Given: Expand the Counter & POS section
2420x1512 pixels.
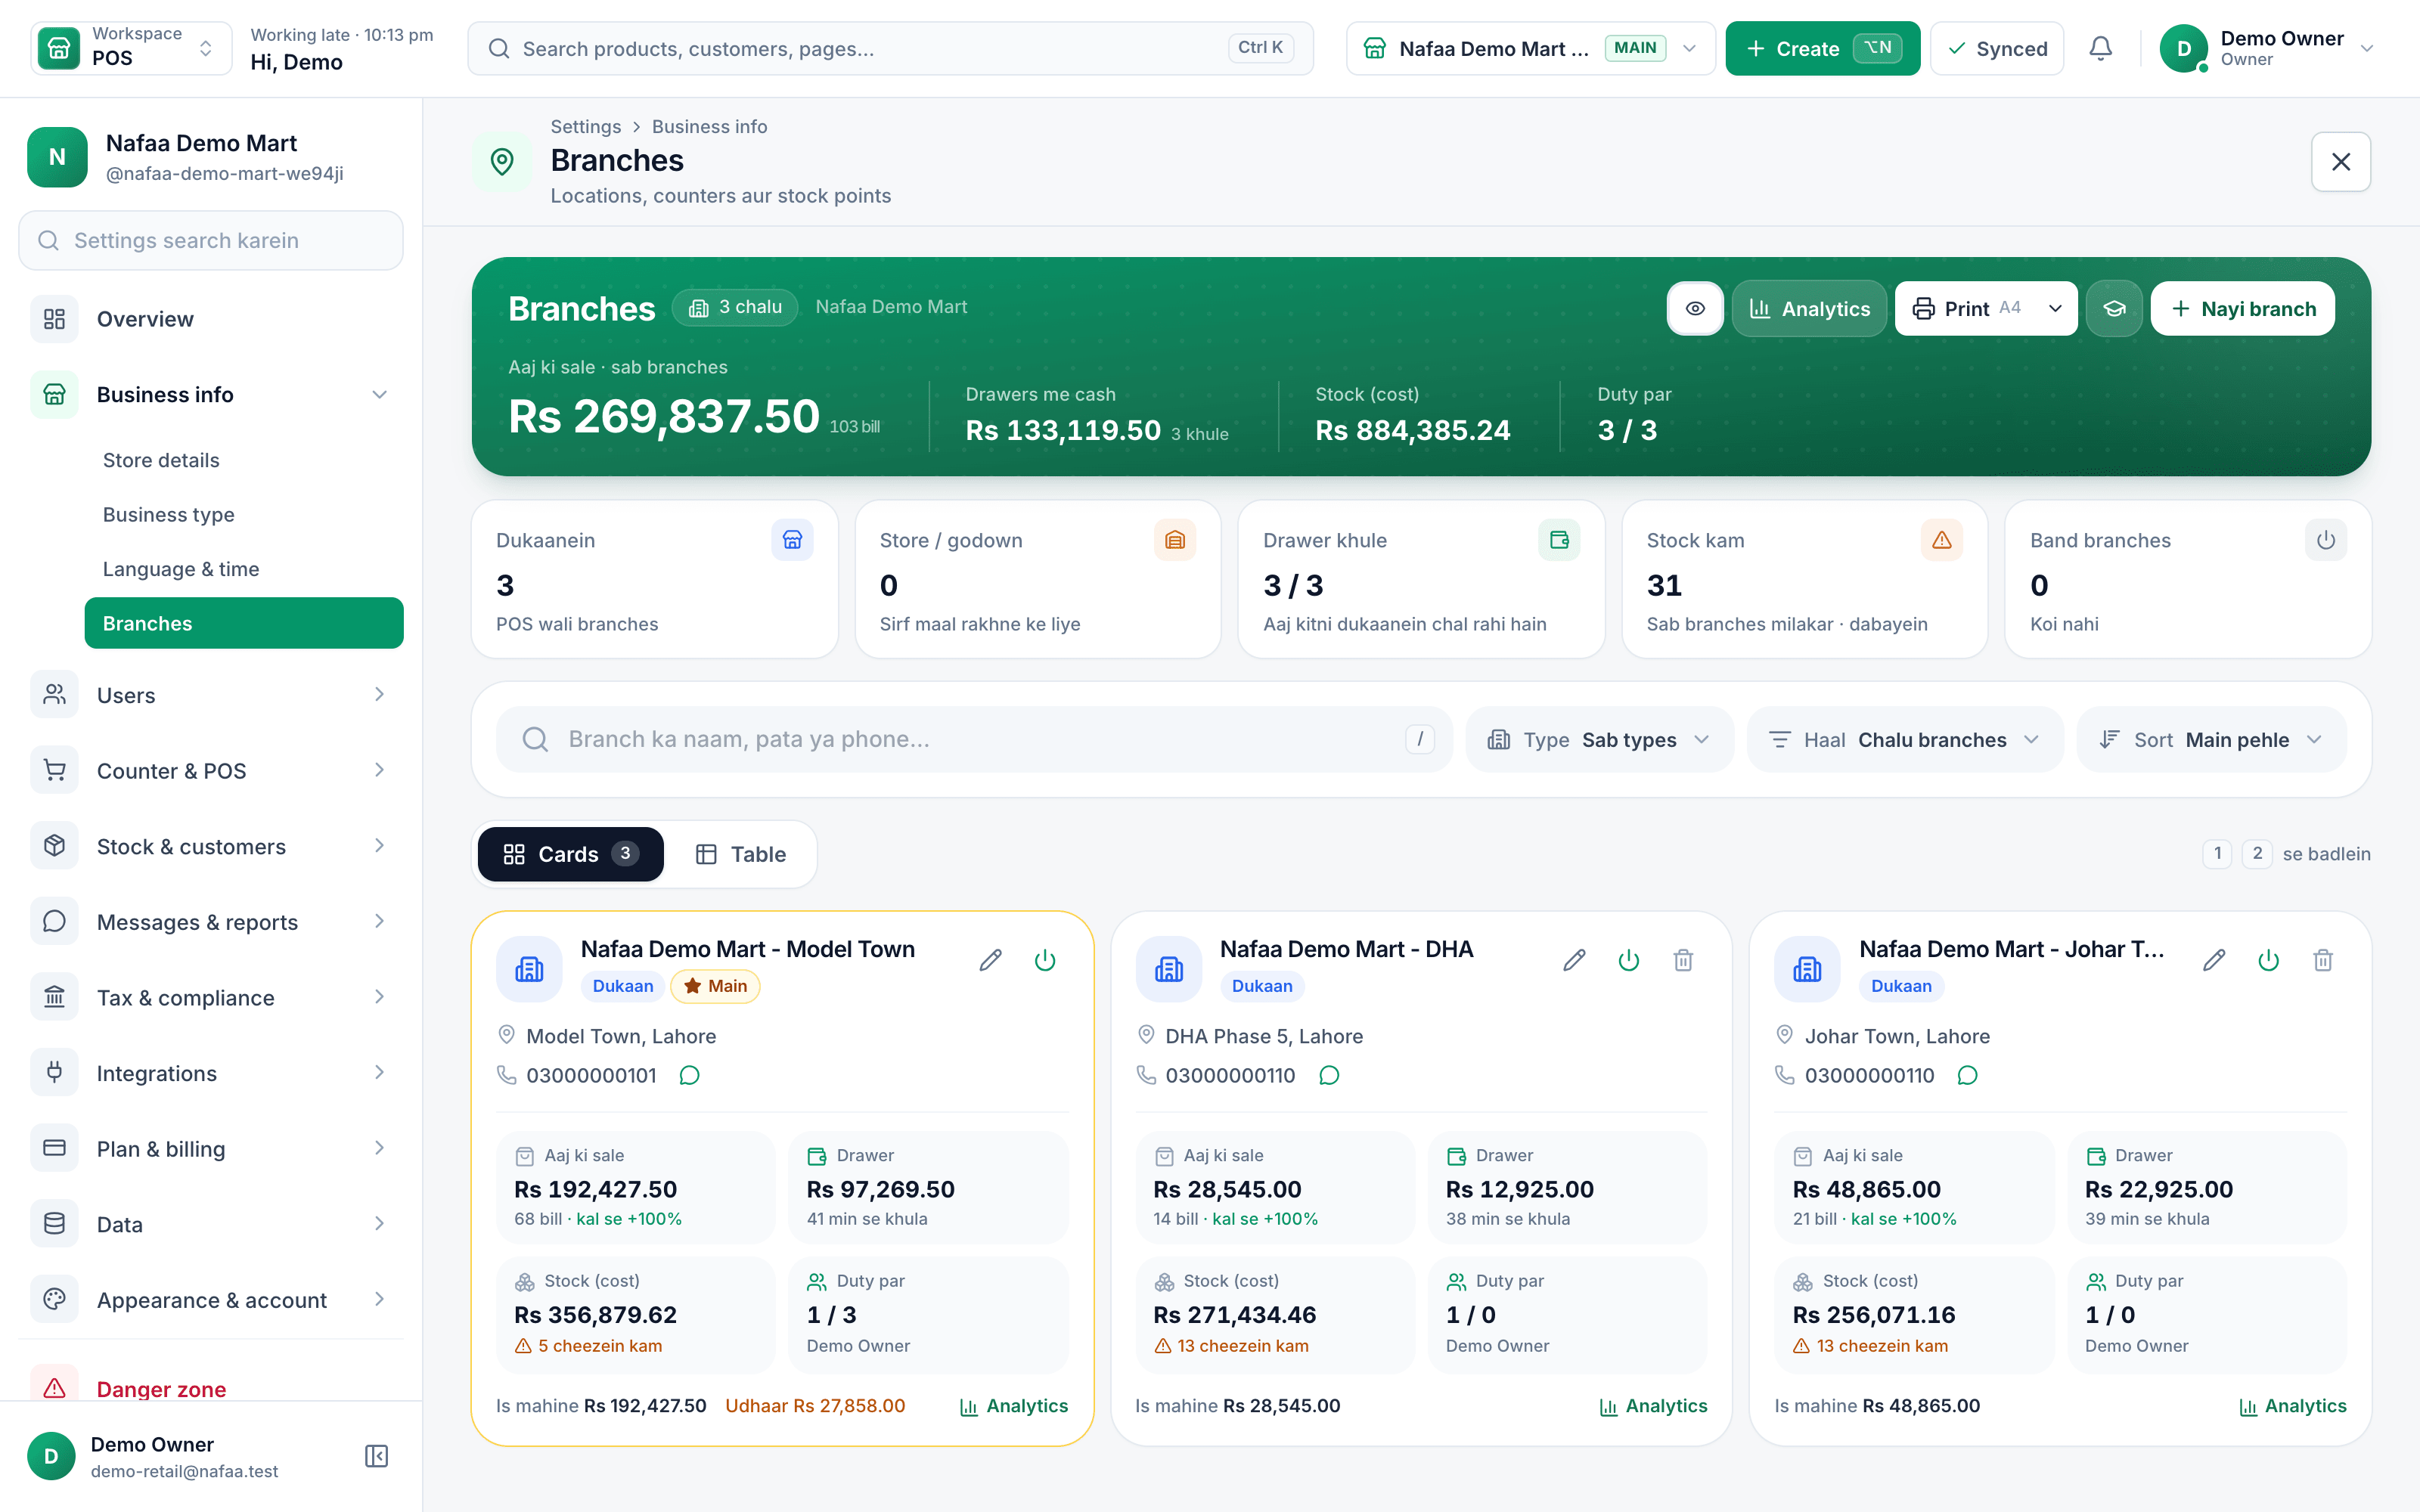Looking at the screenshot, I should click(x=211, y=770).
